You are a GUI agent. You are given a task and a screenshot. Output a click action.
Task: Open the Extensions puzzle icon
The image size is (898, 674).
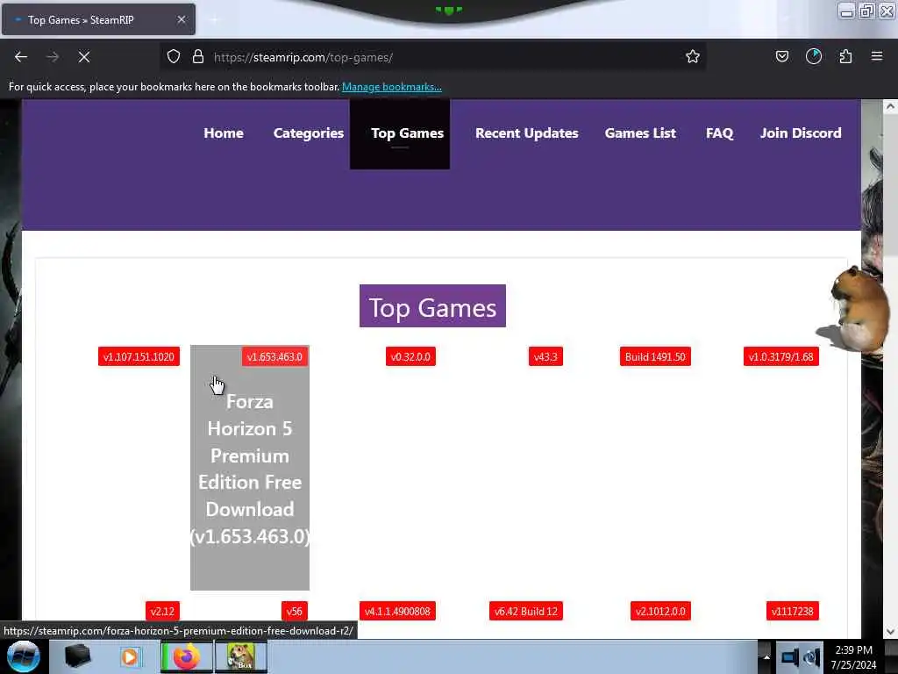pos(845,56)
